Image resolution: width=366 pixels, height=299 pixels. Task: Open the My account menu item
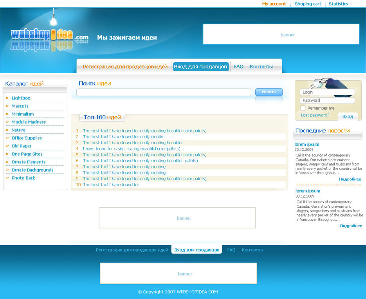[274, 4]
